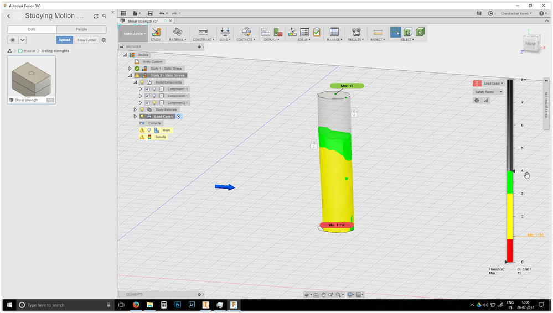Uncheck the Component3:1 checkbox

pos(147,103)
